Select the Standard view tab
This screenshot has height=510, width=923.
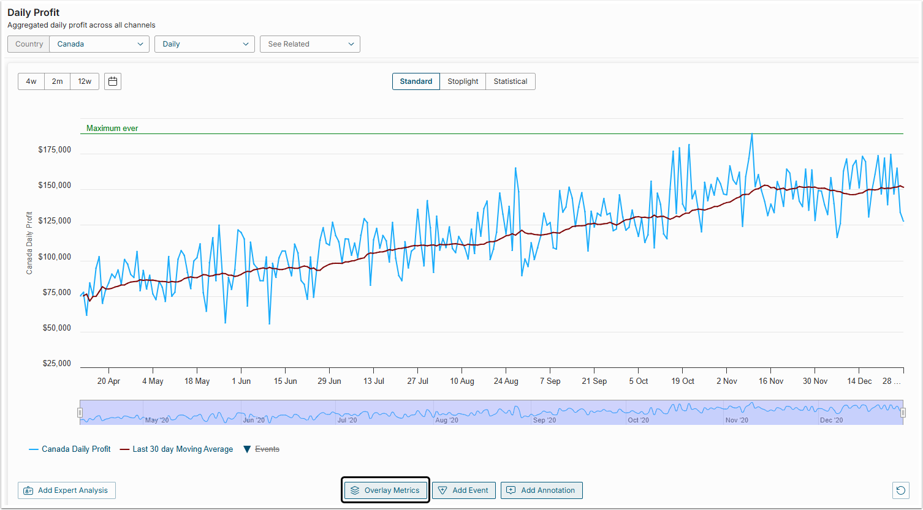point(416,81)
